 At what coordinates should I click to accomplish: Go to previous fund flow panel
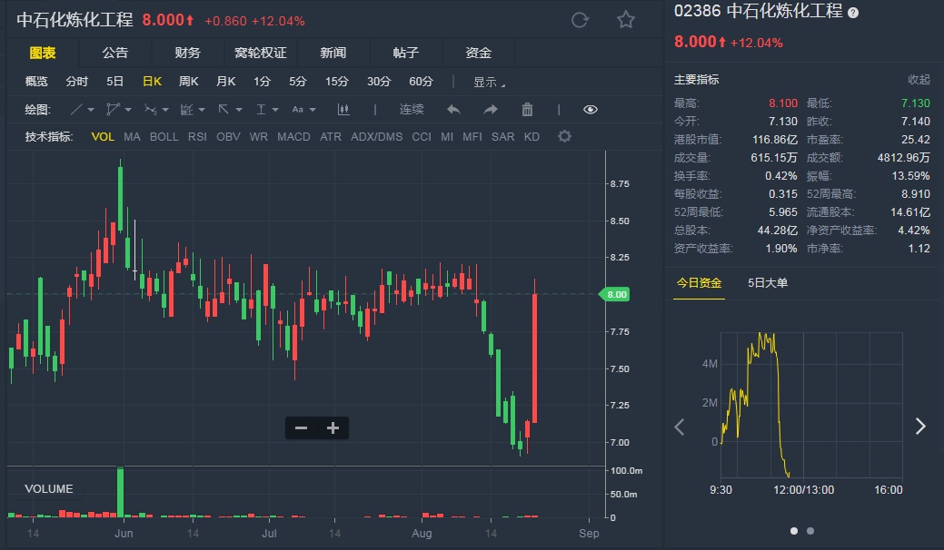coord(680,427)
